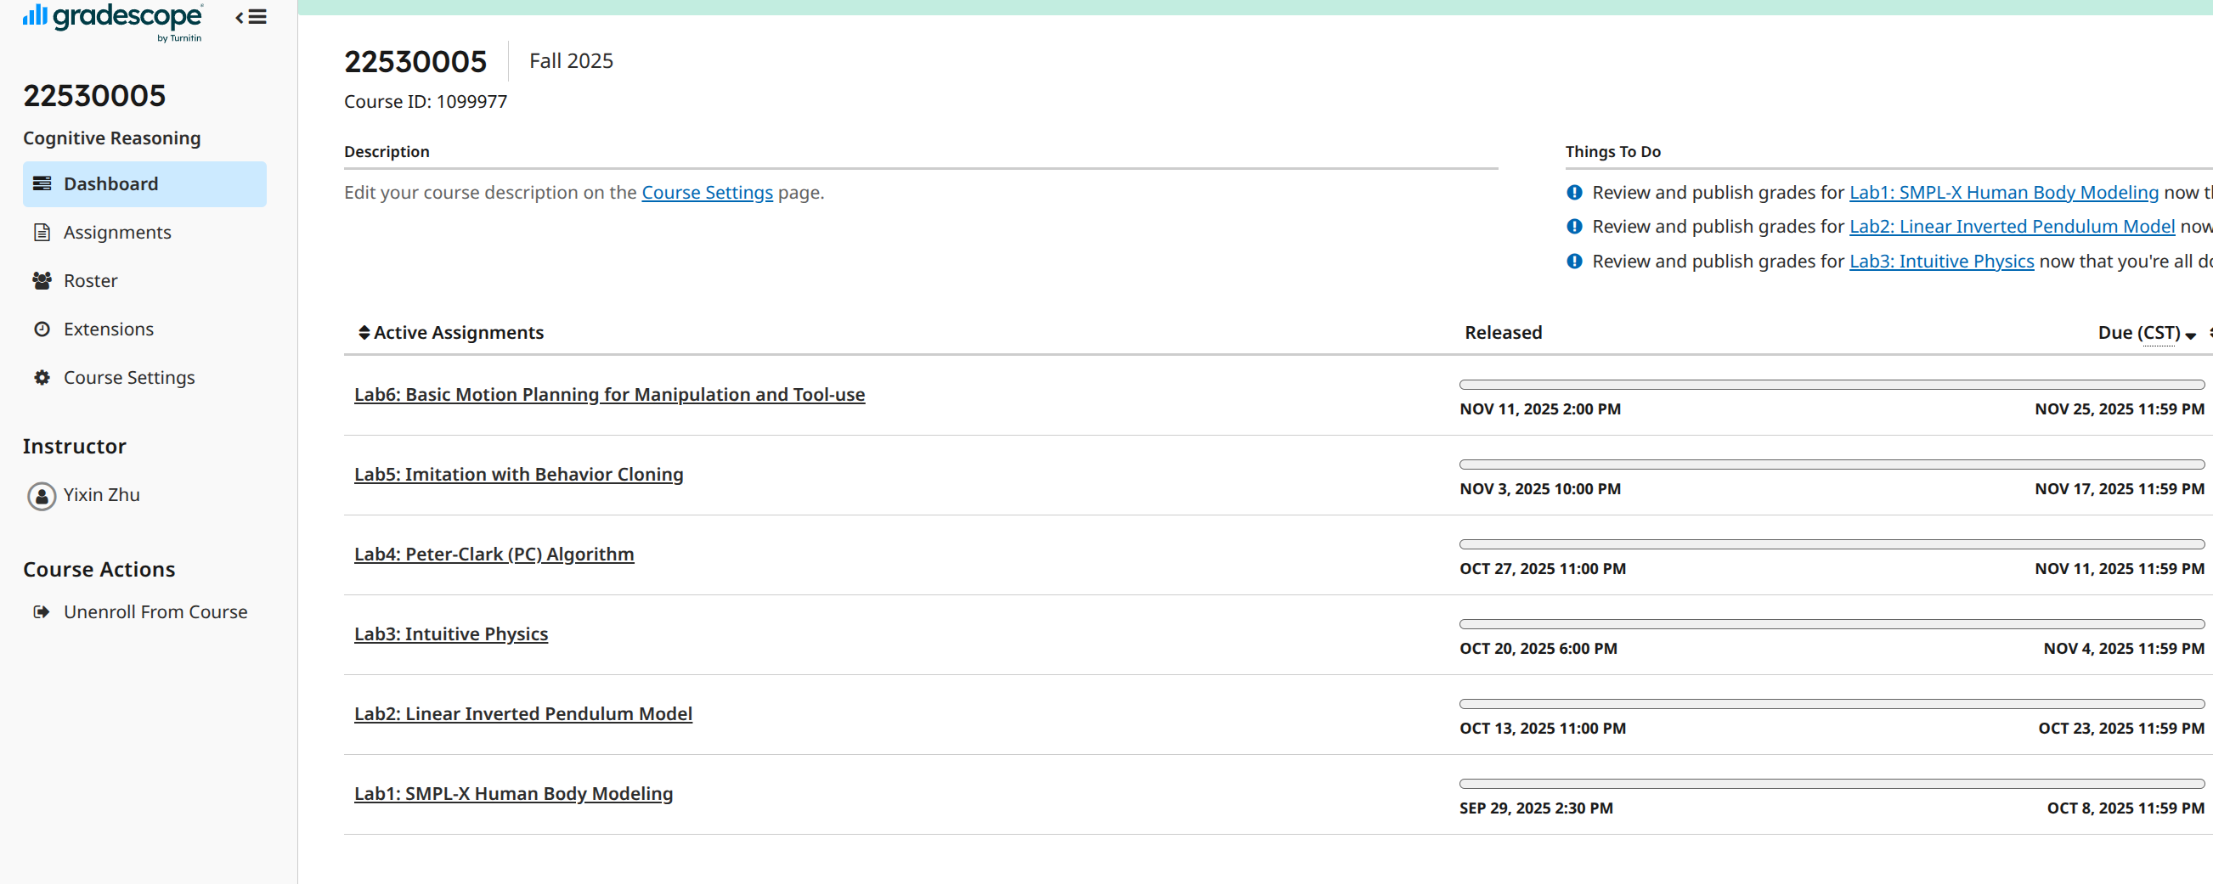
Task: Click the OCT 13, 2025 11:00 PM release date
Action: coord(1542,729)
